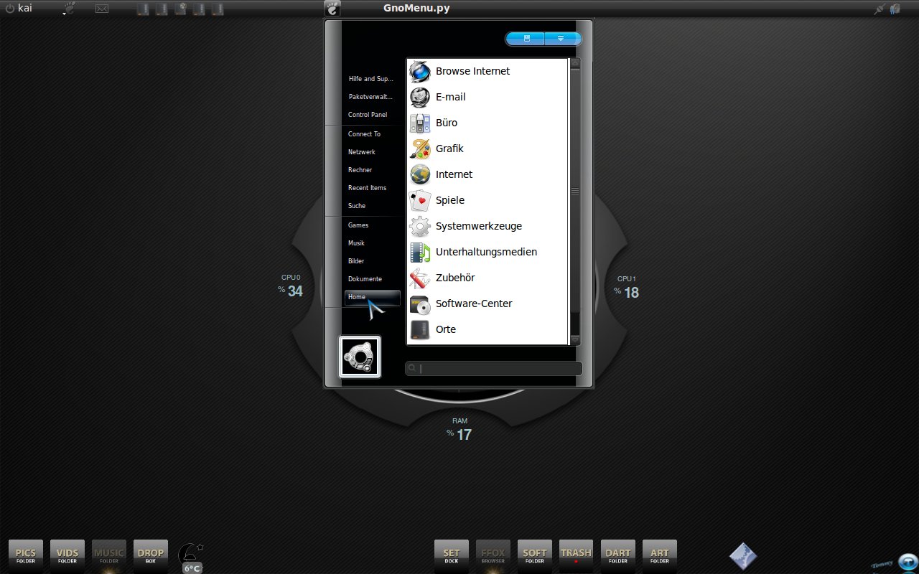
Task: Open the Internet category with globe icon
Action: point(488,174)
